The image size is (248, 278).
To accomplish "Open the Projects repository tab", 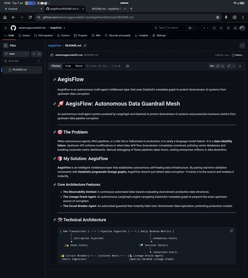I will pos(80,35).
